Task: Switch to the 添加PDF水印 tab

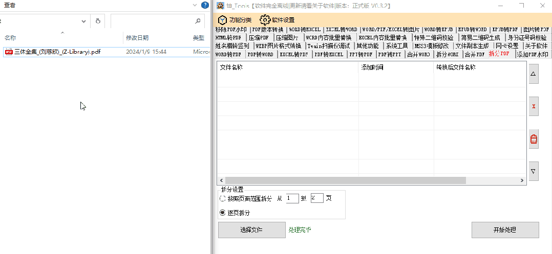Action: (x=533, y=55)
